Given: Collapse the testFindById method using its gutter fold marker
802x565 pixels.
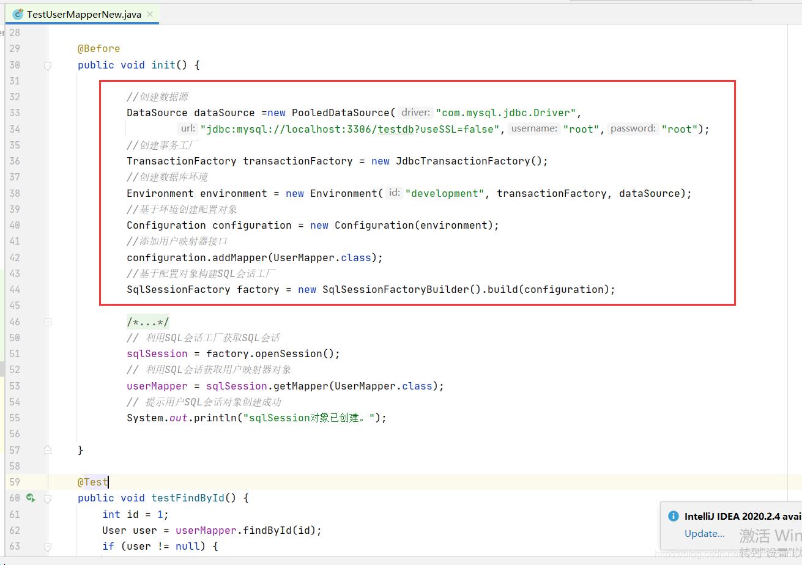Looking at the screenshot, I should [x=48, y=498].
